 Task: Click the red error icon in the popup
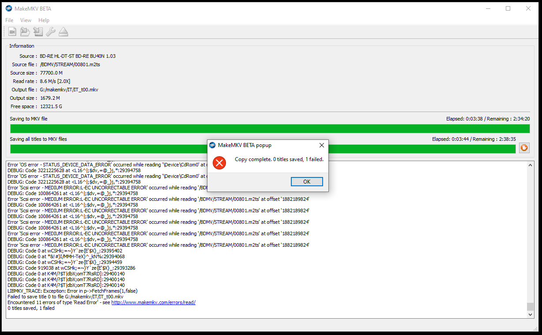pyautogui.click(x=219, y=163)
